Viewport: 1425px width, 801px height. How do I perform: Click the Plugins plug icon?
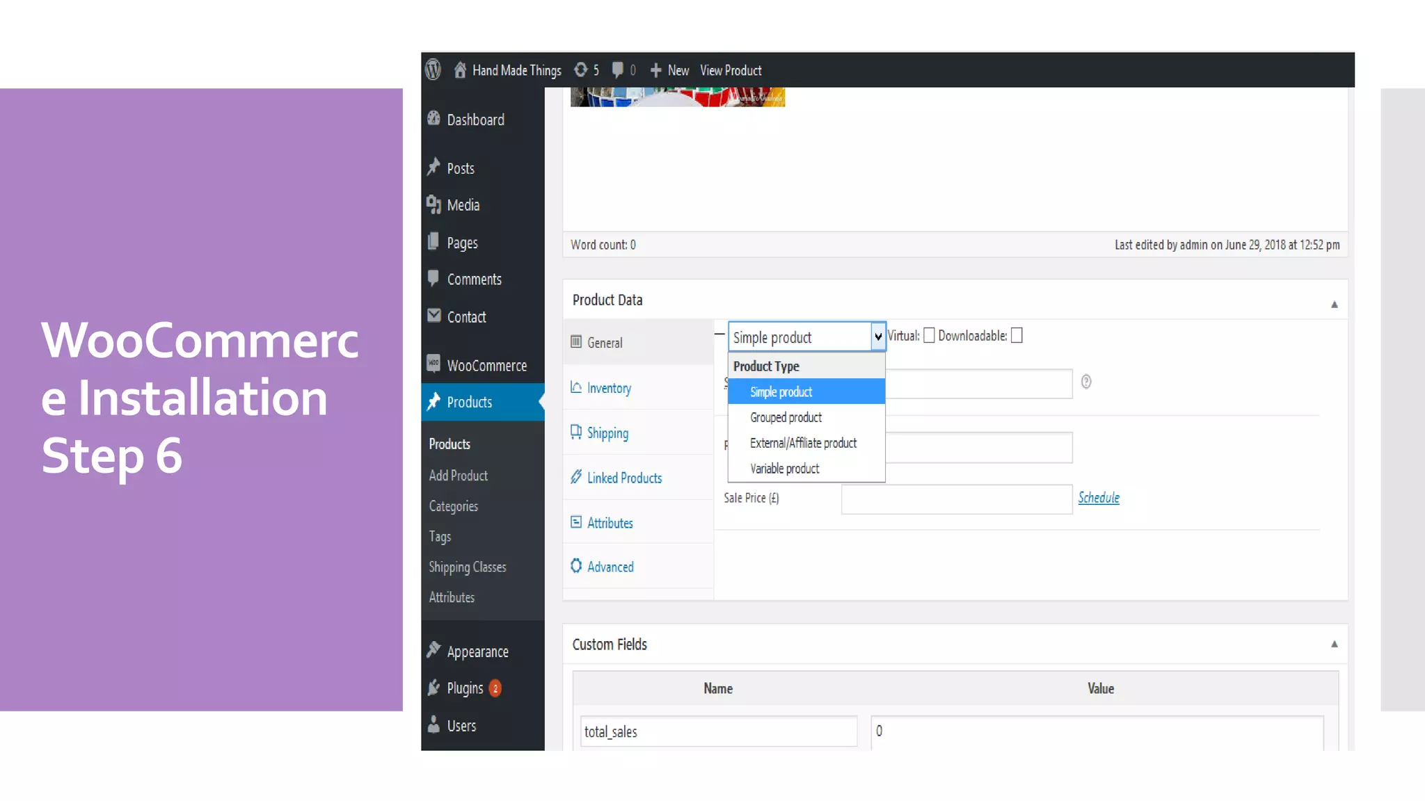pos(433,688)
